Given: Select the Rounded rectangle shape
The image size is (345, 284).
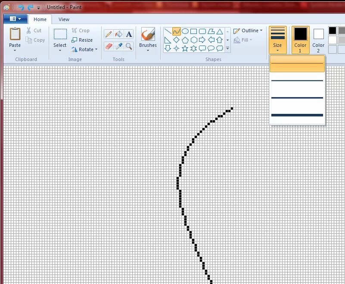Looking at the screenshot, I should pos(202,31).
